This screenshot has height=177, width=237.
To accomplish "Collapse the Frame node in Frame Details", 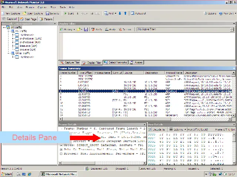I will (x=62, y=129).
